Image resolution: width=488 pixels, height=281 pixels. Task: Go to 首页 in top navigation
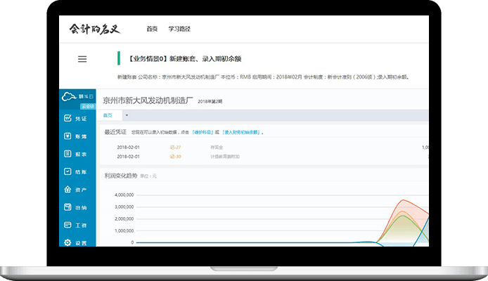click(x=152, y=29)
